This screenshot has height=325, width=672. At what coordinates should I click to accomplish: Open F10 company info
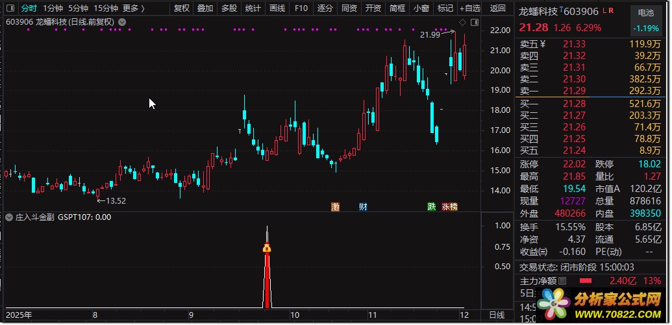(301, 8)
